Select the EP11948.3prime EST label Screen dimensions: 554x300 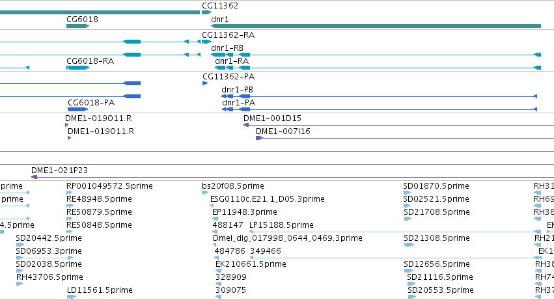click(245, 212)
